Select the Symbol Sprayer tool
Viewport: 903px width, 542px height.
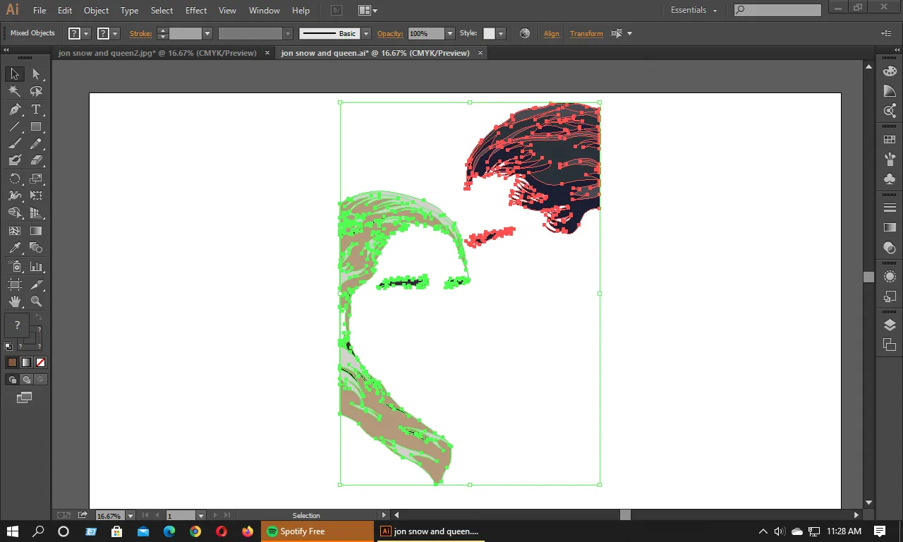[x=14, y=267]
